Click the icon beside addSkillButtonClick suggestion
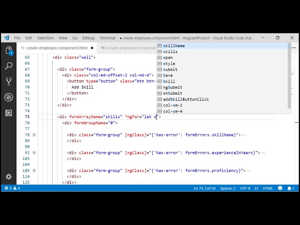Screen dimensions: 300x225 pos(159,99)
